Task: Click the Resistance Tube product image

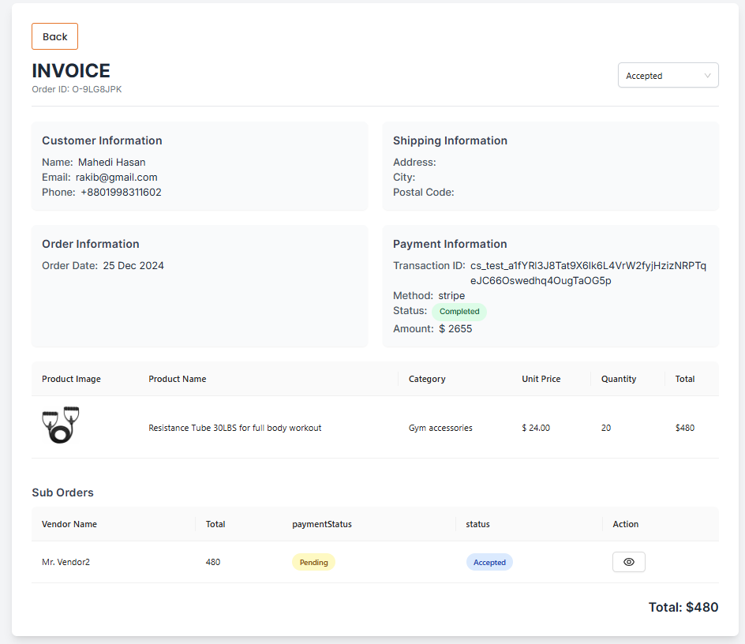Action: click(x=61, y=425)
